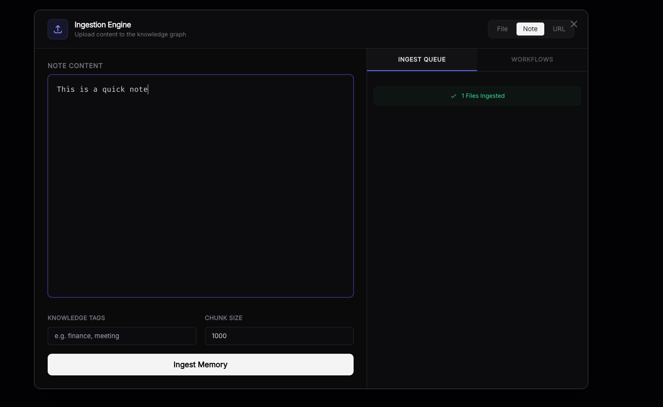Click the NOTE CONTENT label
Image resolution: width=663 pixels, height=407 pixels.
point(75,66)
